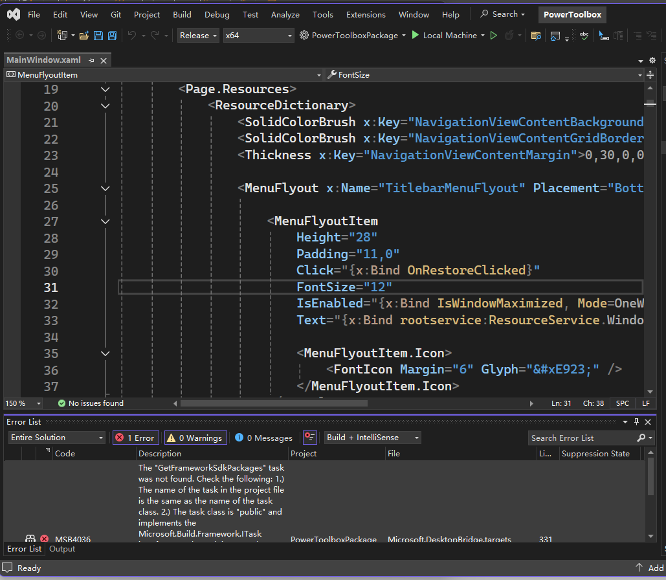The height and width of the screenshot is (580, 666).
Task: Open the Release configuration dropdown
Action: (198, 36)
